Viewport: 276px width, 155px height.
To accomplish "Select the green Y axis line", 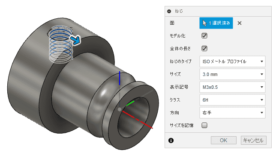I will [x=130, y=103].
